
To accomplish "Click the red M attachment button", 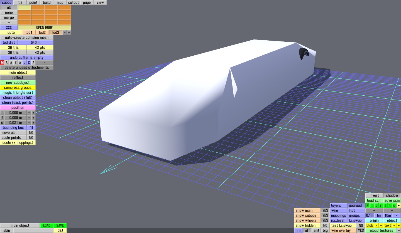I will tap(2, 63).
